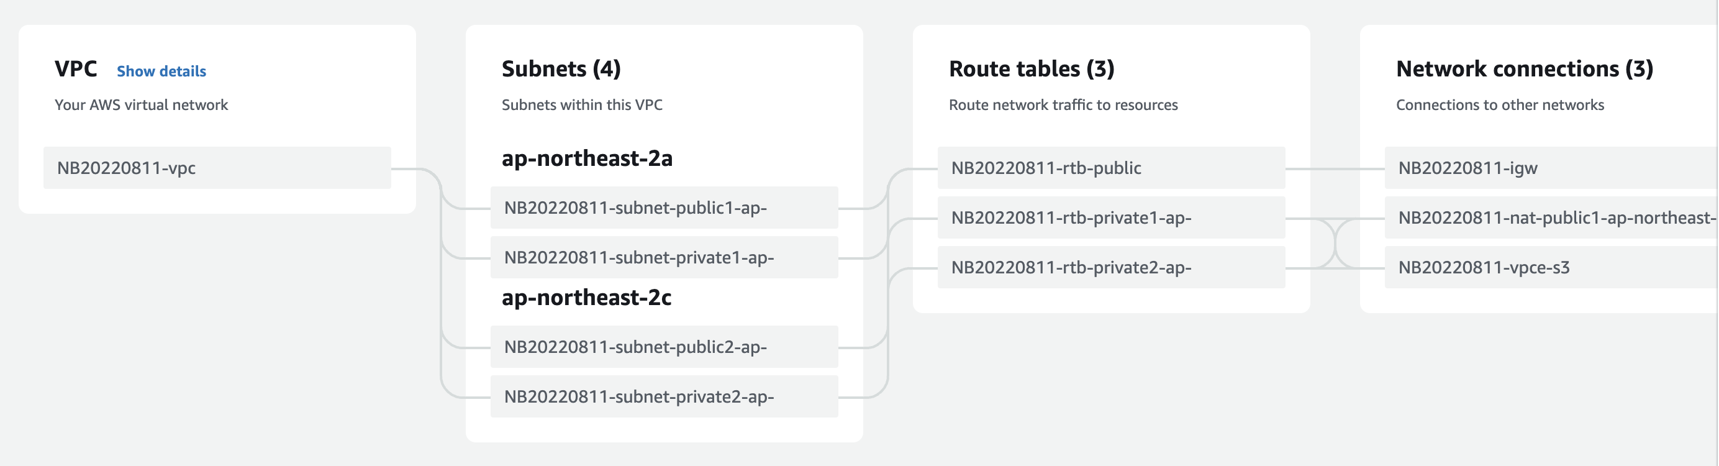This screenshot has height=466, width=1719.
Task: Click the nat-public1 NAT gateway item
Action: (1548, 217)
